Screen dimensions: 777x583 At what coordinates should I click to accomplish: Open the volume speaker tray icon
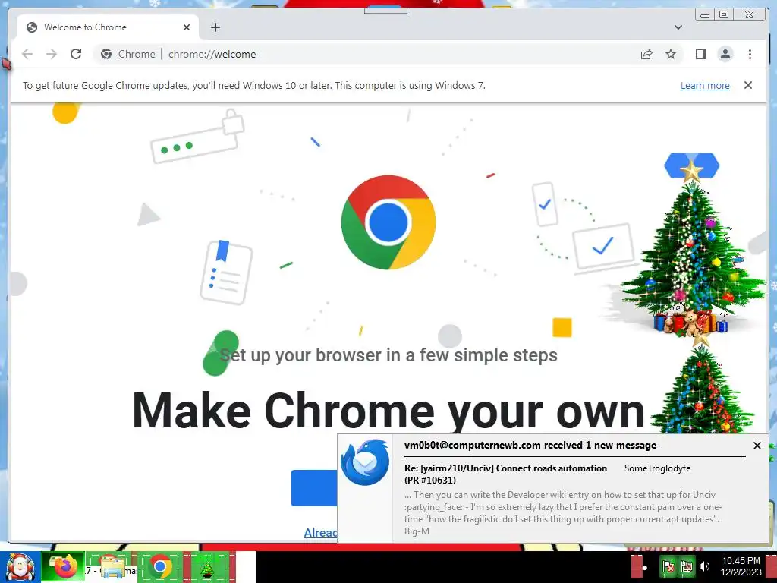pyautogui.click(x=704, y=566)
